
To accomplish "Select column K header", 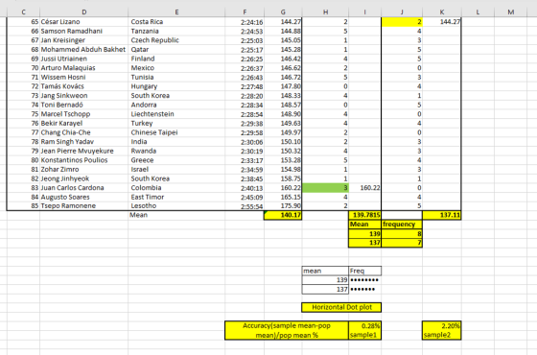I will (442, 12).
